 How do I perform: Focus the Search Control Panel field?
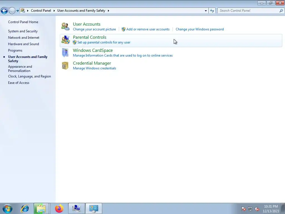pos(249,11)
